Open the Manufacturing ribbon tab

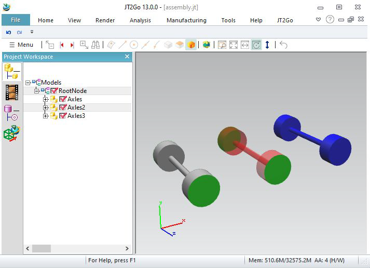[x=186, y=20]
